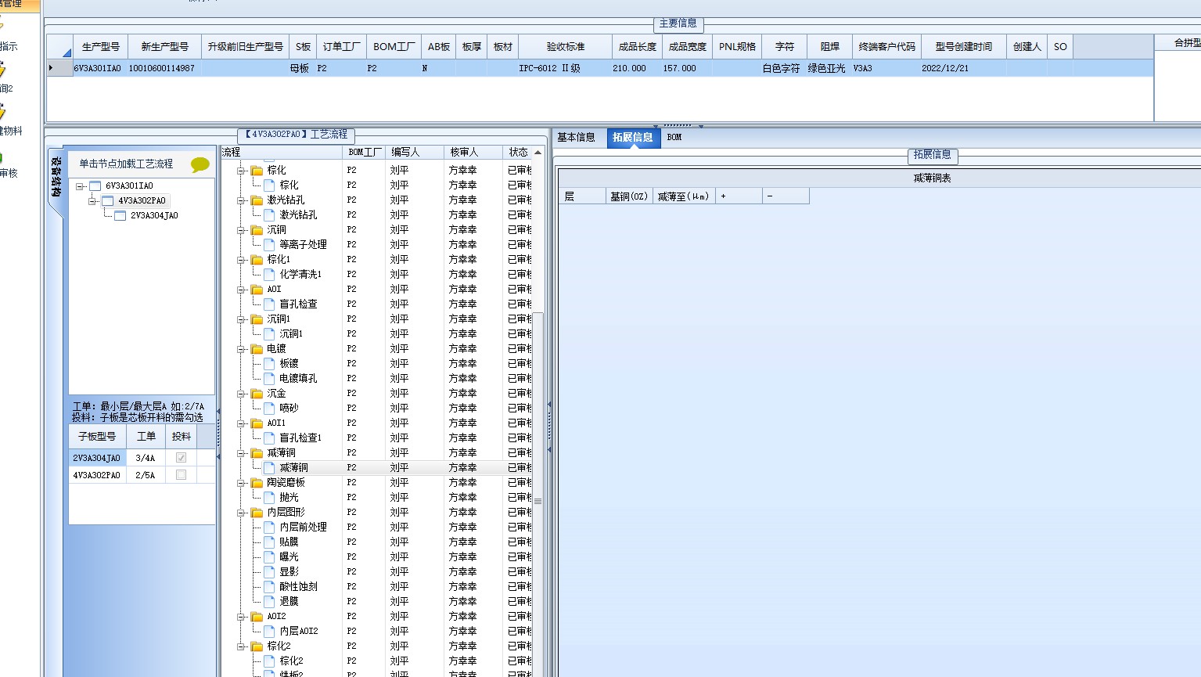Collapse the 棕化2 process group
Viewport: 1201px width, 677px height.
pos(242,646)
